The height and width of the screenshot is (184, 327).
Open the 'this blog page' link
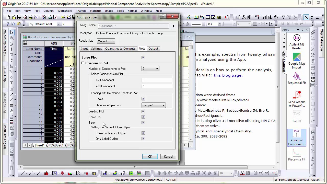pyautogui.click(x=228, y=75)
